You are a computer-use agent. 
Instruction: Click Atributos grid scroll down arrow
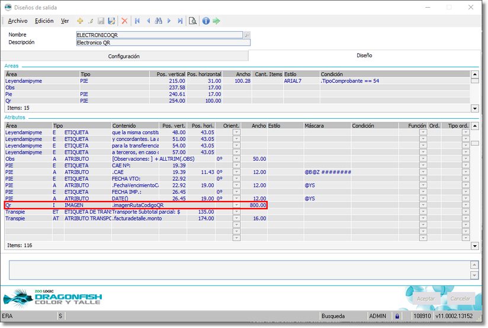click(474, 246)
